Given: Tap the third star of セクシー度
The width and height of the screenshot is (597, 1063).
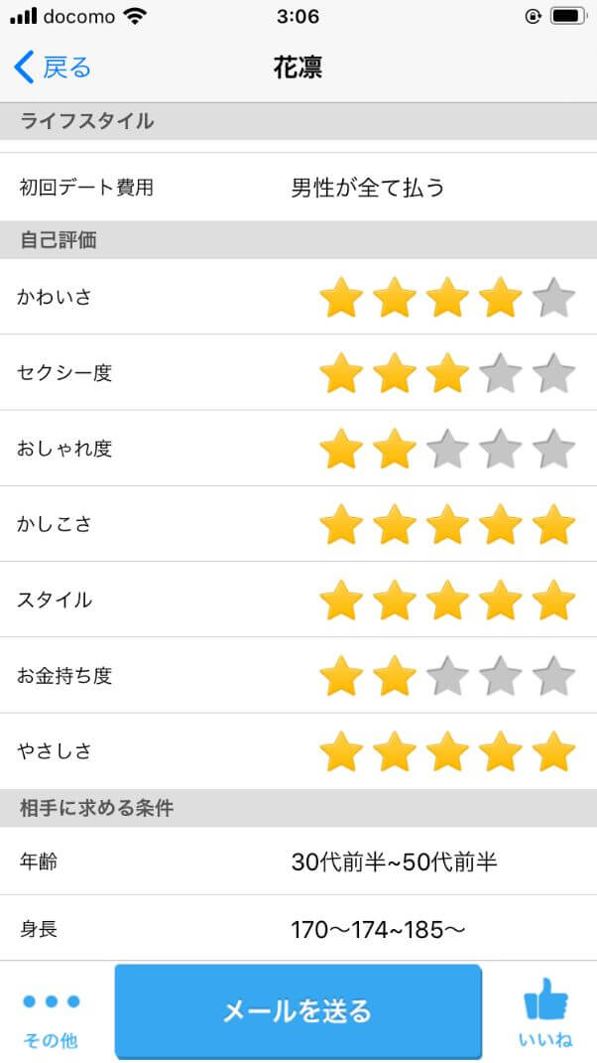Looking at the screenshot, I should tap(448, 373).
